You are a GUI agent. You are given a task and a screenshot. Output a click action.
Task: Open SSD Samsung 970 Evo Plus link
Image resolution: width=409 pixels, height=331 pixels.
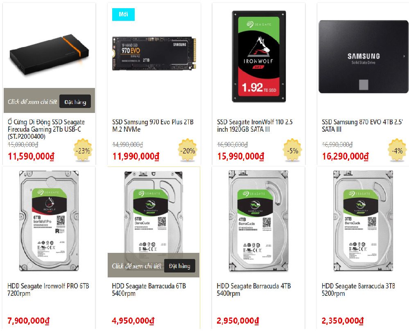point(153,126)
